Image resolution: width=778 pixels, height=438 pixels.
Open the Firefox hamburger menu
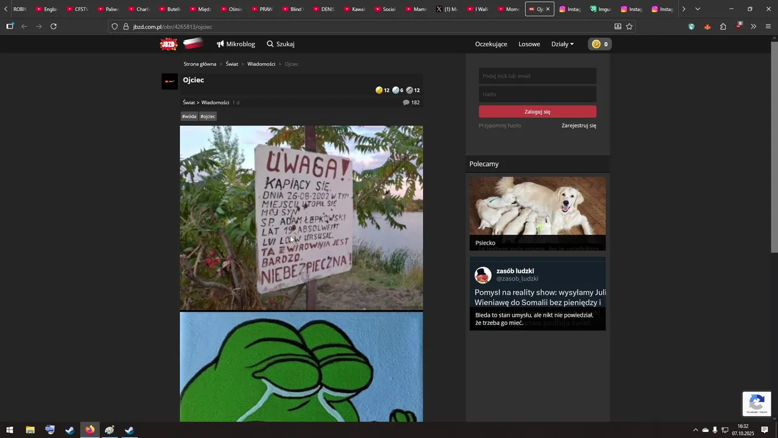pos(768,26)
